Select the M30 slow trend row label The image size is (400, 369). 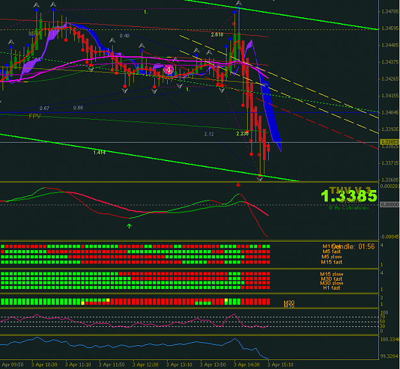coord(332,283)
